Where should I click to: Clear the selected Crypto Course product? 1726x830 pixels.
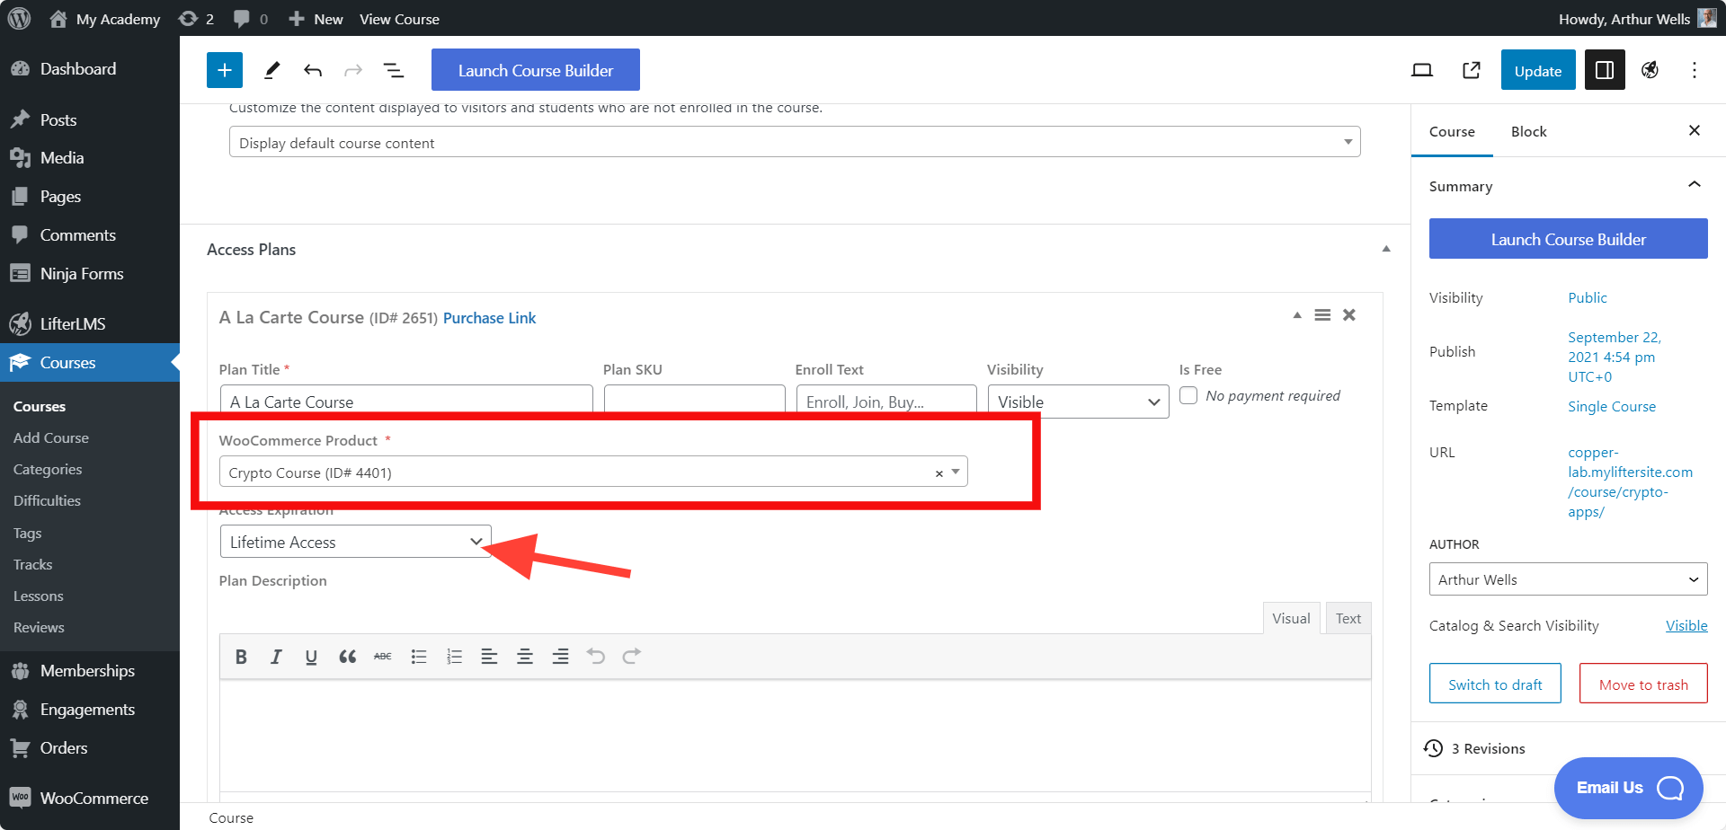(x=939, y=473)
